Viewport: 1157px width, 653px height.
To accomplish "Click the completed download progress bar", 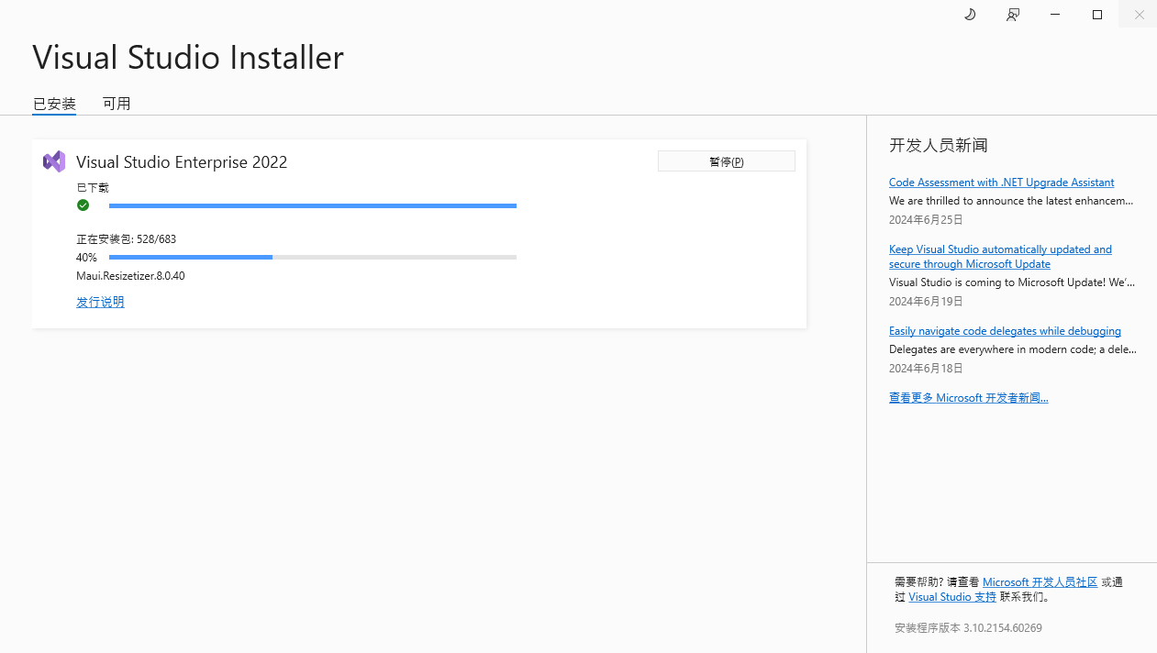I will [x=312, y=206].
